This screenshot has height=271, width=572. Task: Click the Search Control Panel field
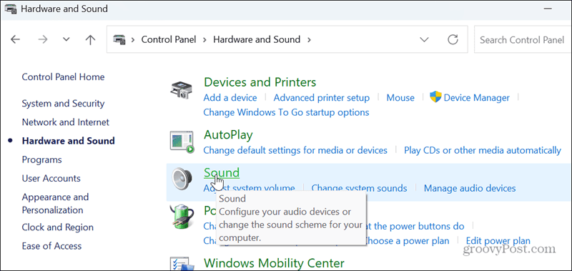(x=523, y=39)
